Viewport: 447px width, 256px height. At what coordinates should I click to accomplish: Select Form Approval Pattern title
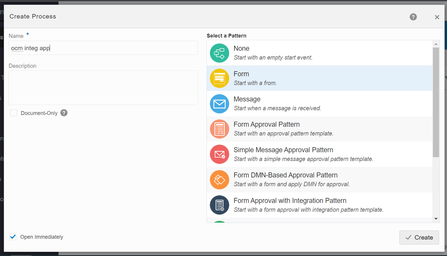[x=267, y=124]
